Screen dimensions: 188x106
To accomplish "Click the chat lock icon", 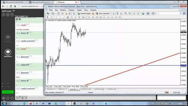I will click(23, 97).
